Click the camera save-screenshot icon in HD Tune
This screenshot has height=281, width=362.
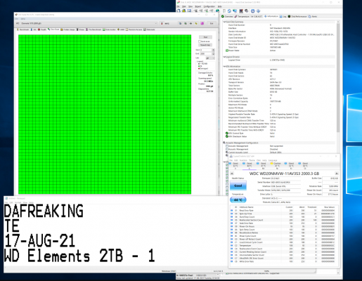point(190,23)
